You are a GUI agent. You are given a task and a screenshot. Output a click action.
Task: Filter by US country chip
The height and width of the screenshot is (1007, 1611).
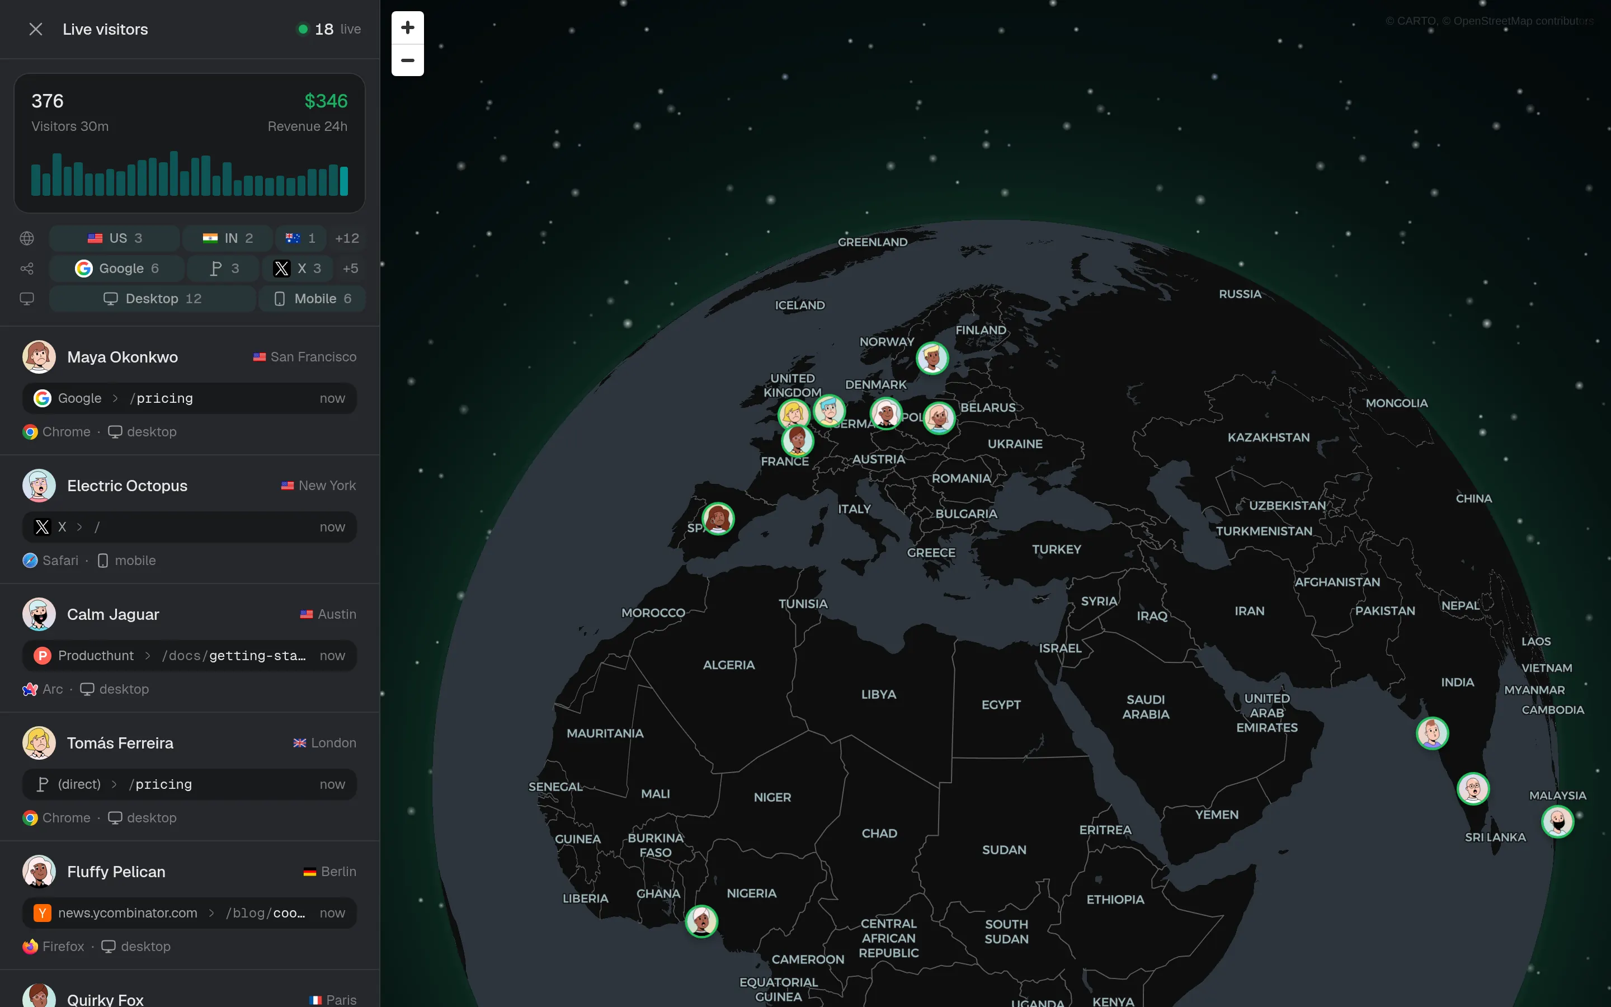[115, 238]
